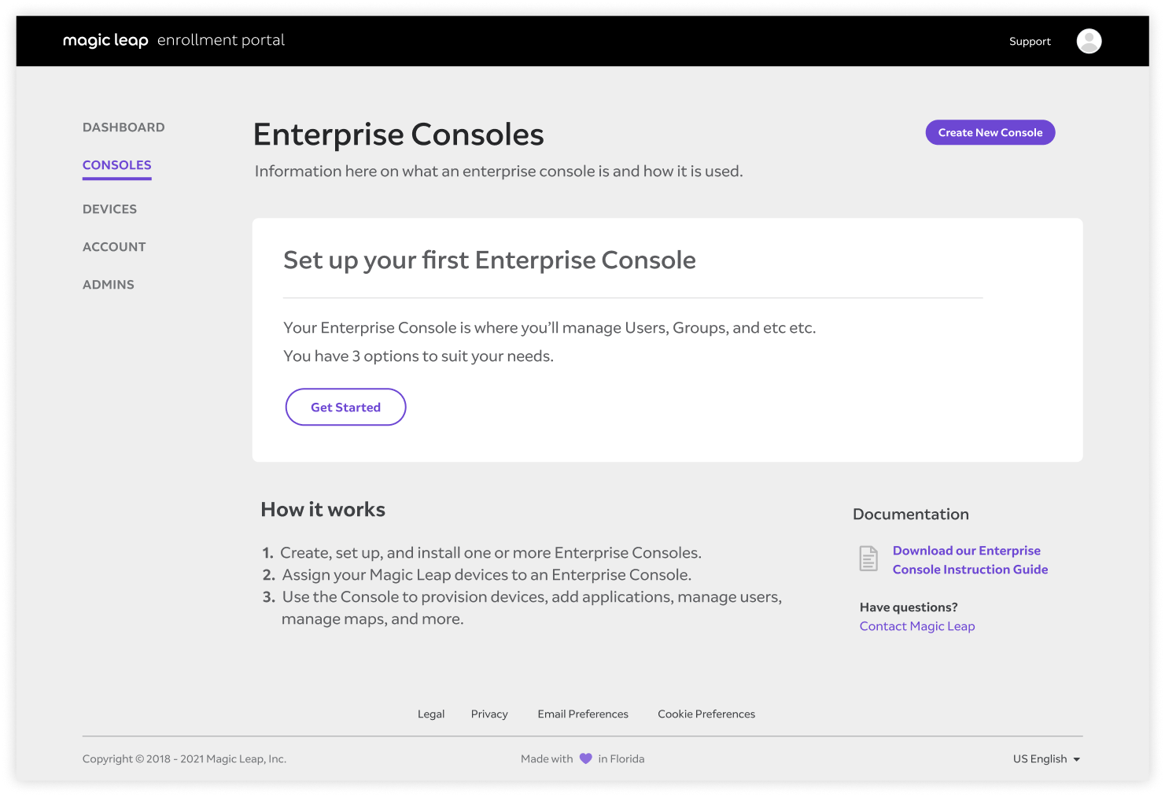Click the Get Started button

point(345,407)
